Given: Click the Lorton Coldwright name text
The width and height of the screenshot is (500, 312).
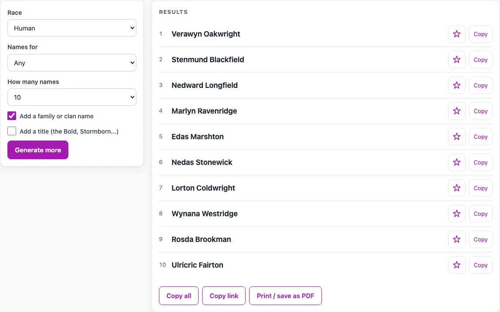Looking at the screenshot, I should coord(203,188).
